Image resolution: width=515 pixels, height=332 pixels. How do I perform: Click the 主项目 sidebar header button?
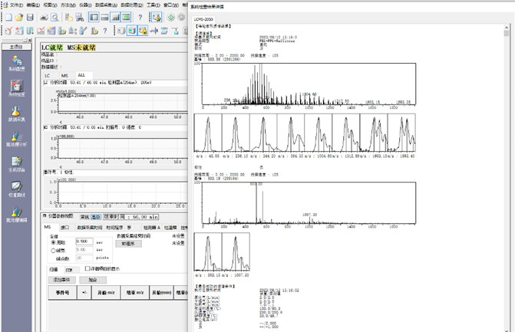click(x=16, y=47)
